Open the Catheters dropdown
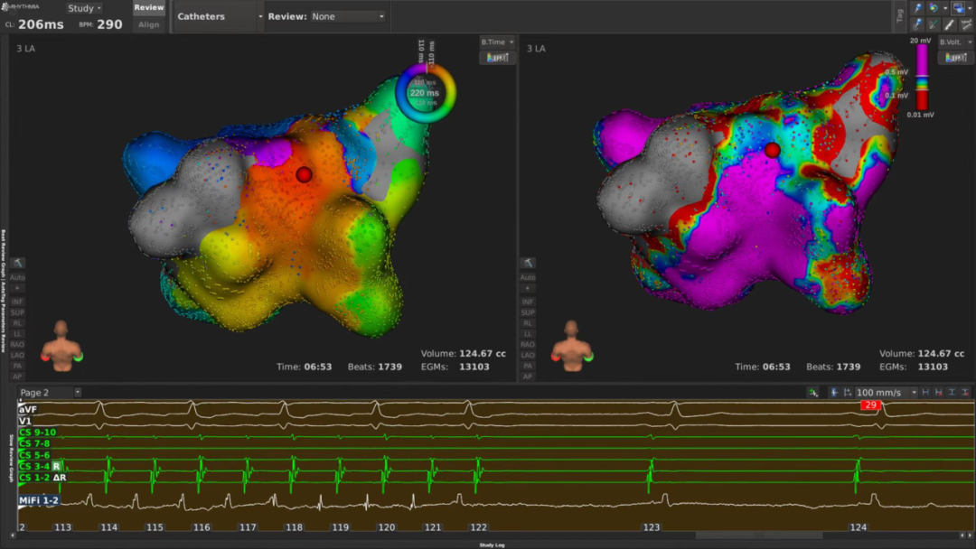Image resolution: width=976 pixels, height=549 pixels. tap(220, 16)
